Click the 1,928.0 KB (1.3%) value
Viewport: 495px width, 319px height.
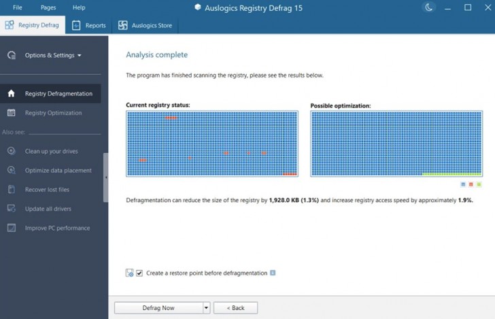tap(294, 200)
